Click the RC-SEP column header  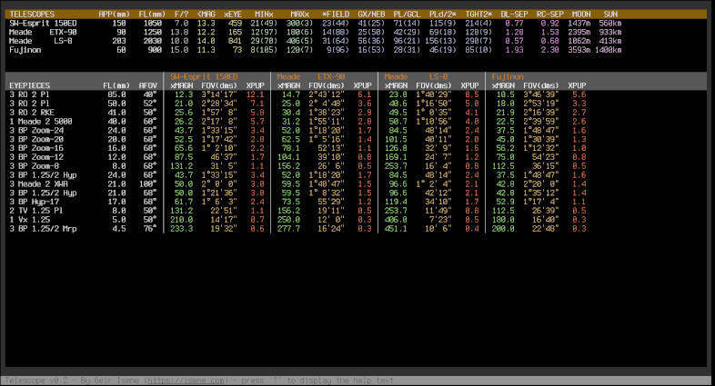550,15
